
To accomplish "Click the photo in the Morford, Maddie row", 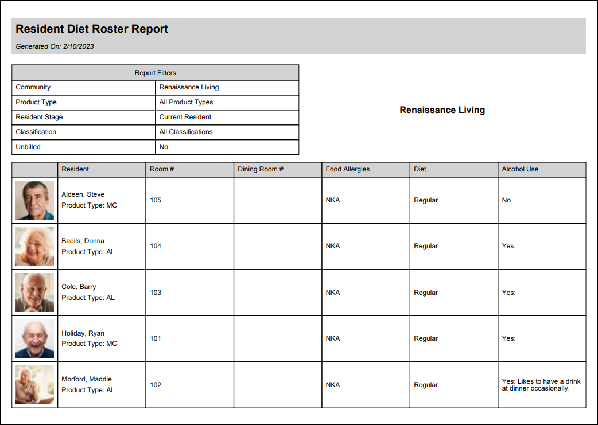I will point(34,385).
